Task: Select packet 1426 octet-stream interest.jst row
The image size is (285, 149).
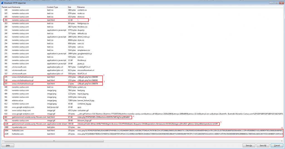Action: (x=142, y=124)
